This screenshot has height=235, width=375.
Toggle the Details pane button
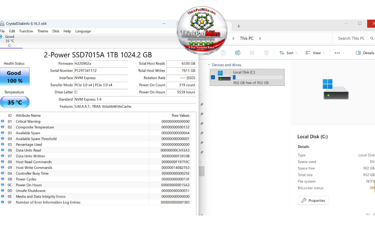coord(365,53)
